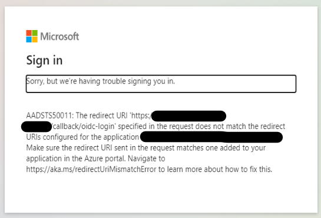Click the yellow square of the Microsoft logo
321x218 pixels.
[35, 39]
